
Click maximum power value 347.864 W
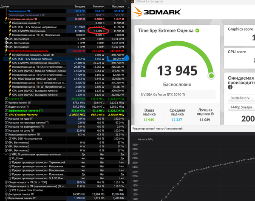click(117, 51)
